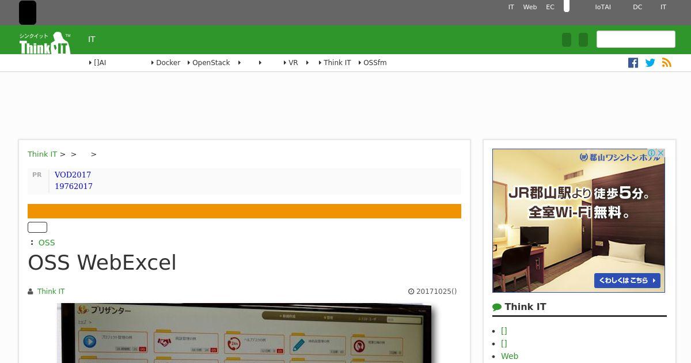The height and width of the screenshot is (363, 691).
Task: Open the green OSS category link
Action: click(x=47, y=243)
